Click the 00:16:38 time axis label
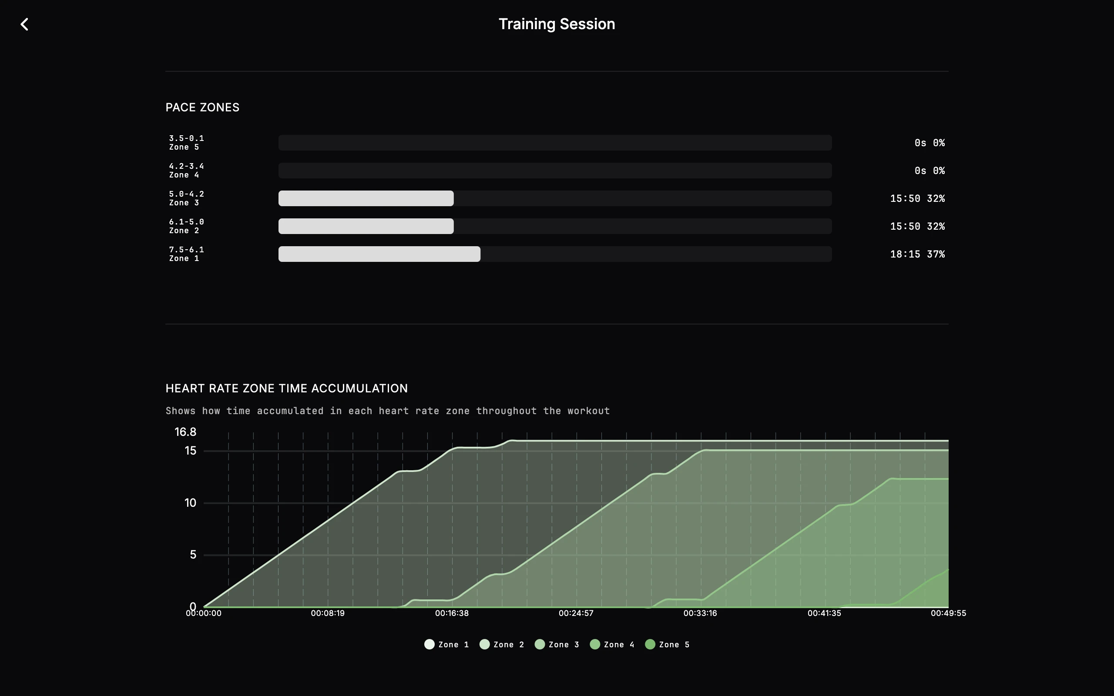The height and width of the screenshot is (696, 1114). click(452, 613)
